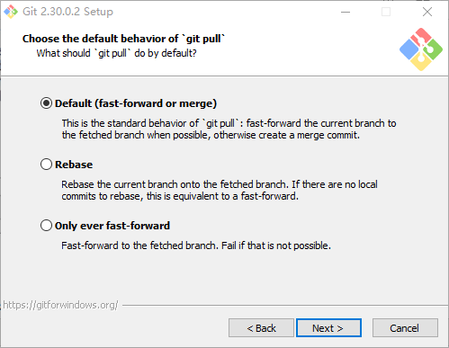The height and width of the screenshot is (348, 449).
Task: Select the Default fast-forward or merge radio button
Action: click(46, 103)
